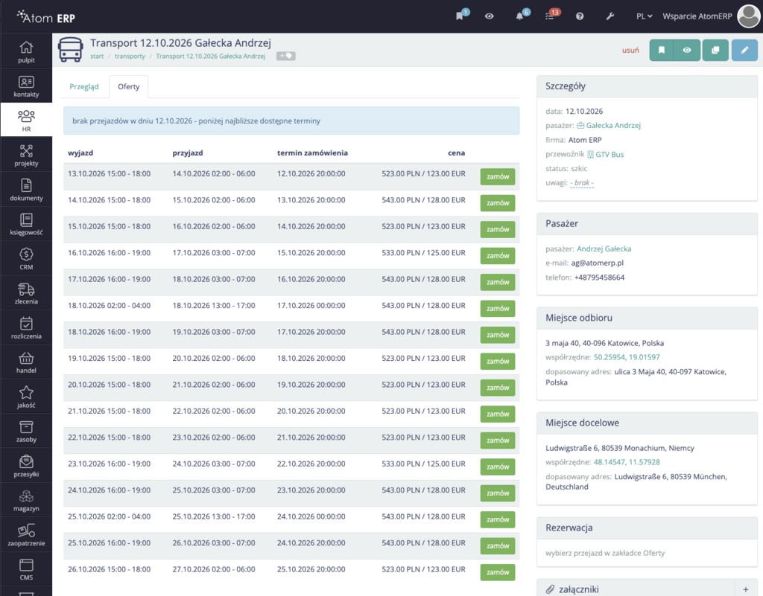Open the notifications bell
The height and width of the screenshot is (596, 763).
519,16
